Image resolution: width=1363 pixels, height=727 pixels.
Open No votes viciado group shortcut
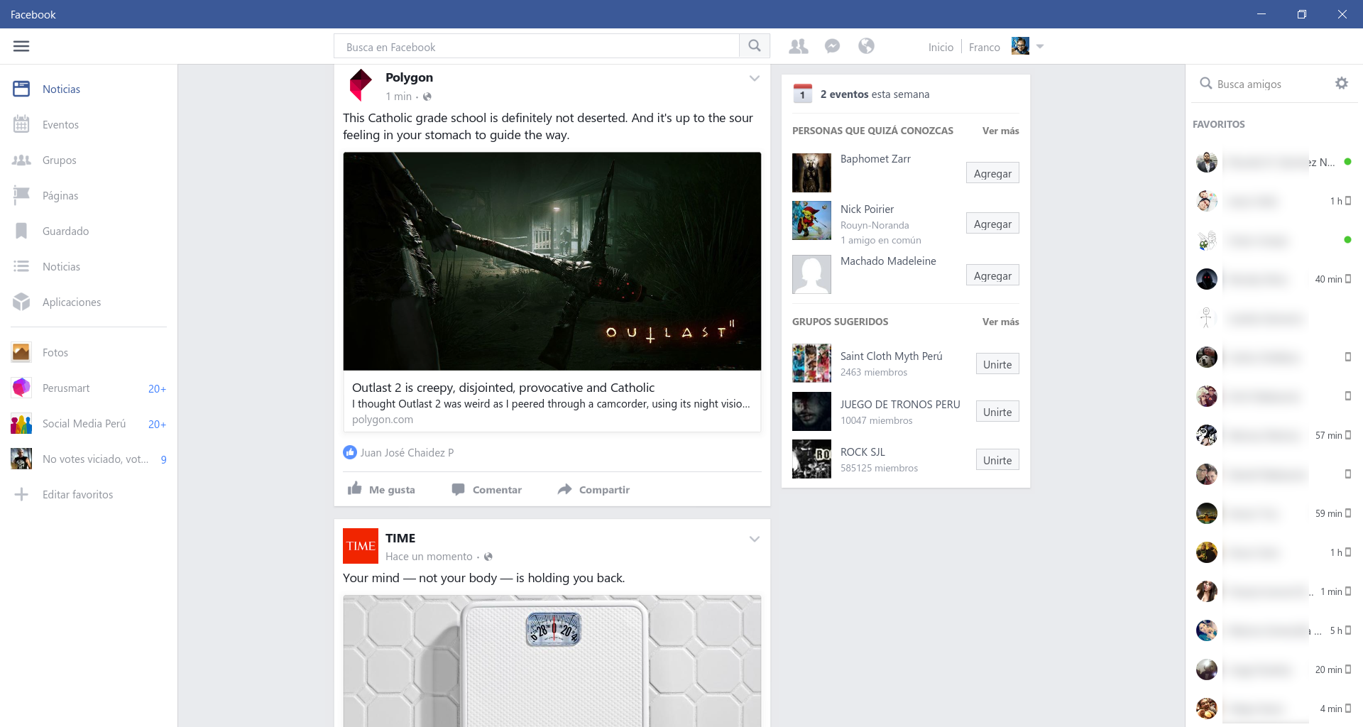[x=89, y=459]
